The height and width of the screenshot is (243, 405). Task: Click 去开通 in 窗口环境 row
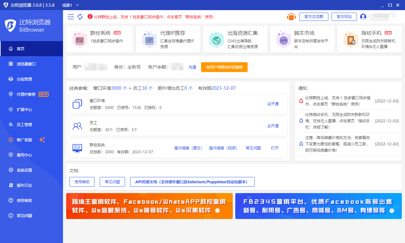tap(273, 104)
